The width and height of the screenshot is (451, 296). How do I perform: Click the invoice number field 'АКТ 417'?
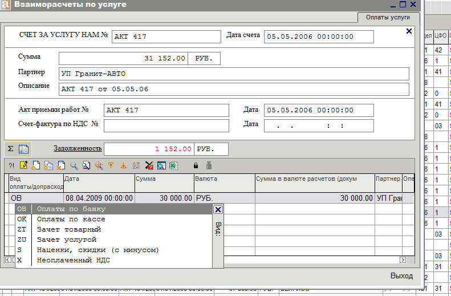(x=166, y=37)
